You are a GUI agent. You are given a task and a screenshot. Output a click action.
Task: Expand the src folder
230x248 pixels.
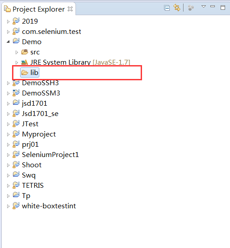[17, 52]
